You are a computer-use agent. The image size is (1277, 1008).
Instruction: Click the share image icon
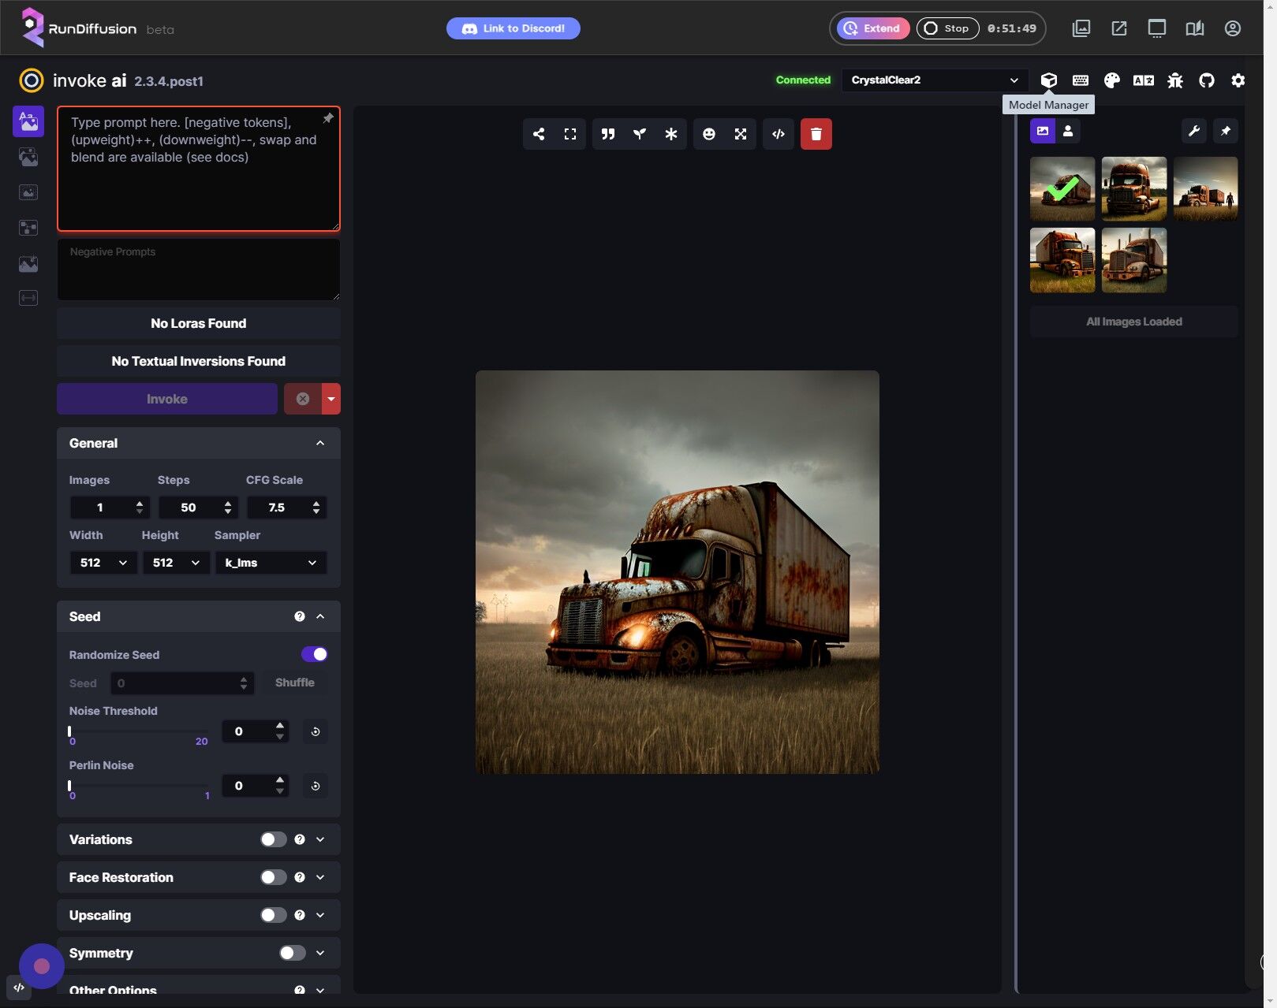[x=539, y=134]
